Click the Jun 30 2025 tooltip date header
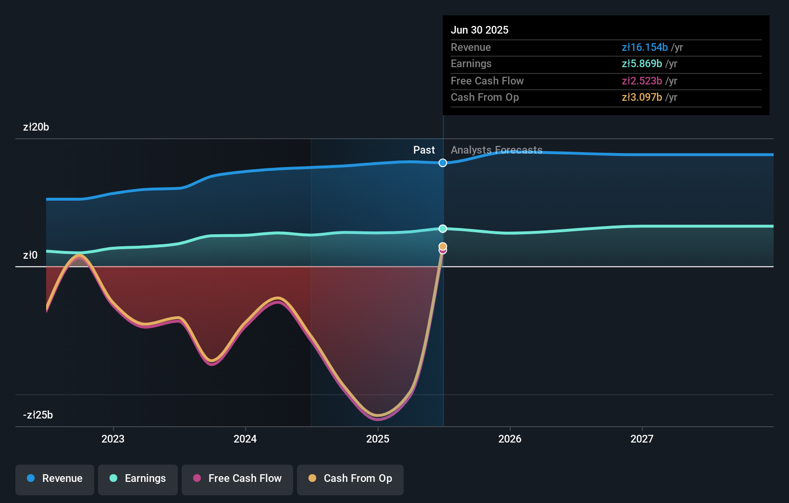 point(480,30)
